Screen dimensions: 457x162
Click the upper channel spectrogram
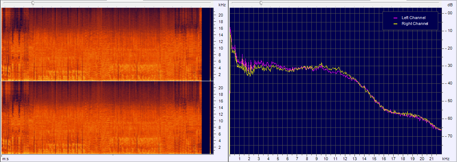coord(101,44)
